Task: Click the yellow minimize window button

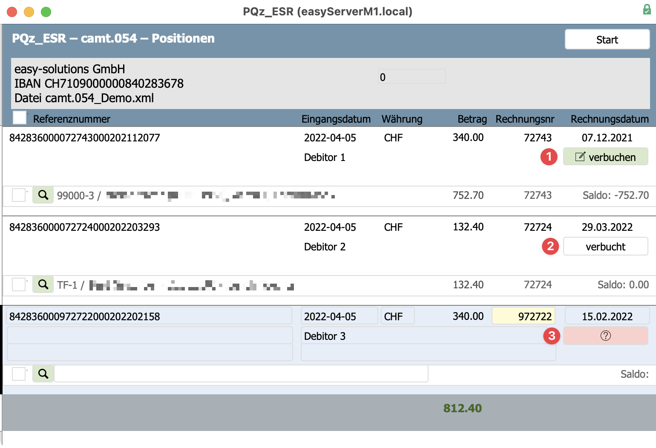Action: [29, 12]
